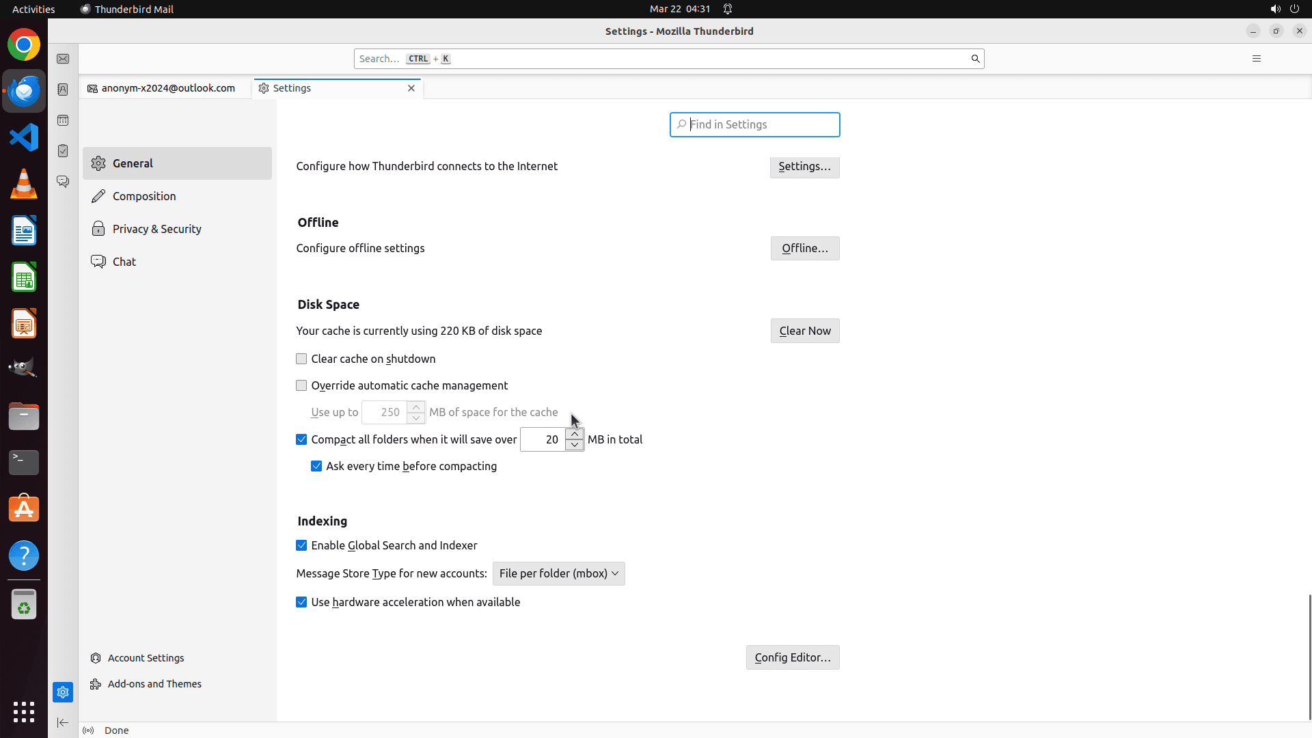Enable Override automatic cache management

[x=301, y=385]
